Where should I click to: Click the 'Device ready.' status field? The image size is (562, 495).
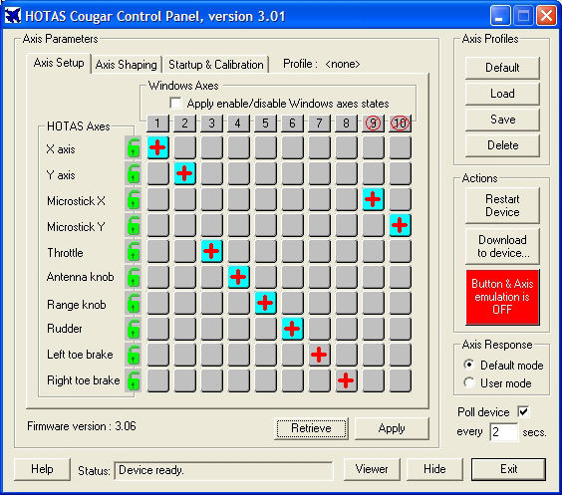click(x=223, y=470)
